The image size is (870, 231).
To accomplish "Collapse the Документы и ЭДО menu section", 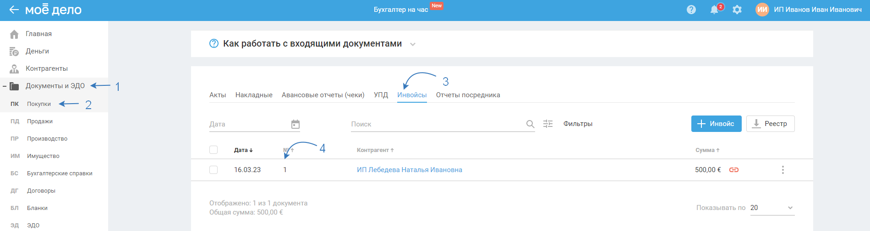I will coord(5,86).
